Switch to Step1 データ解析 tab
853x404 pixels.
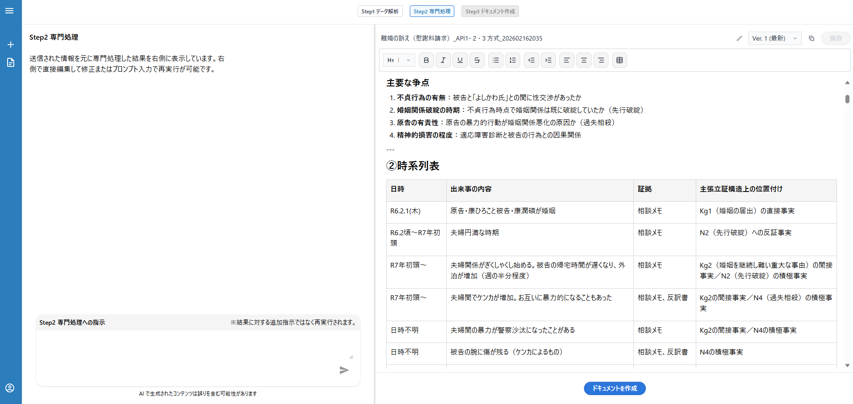coord(380,11)
